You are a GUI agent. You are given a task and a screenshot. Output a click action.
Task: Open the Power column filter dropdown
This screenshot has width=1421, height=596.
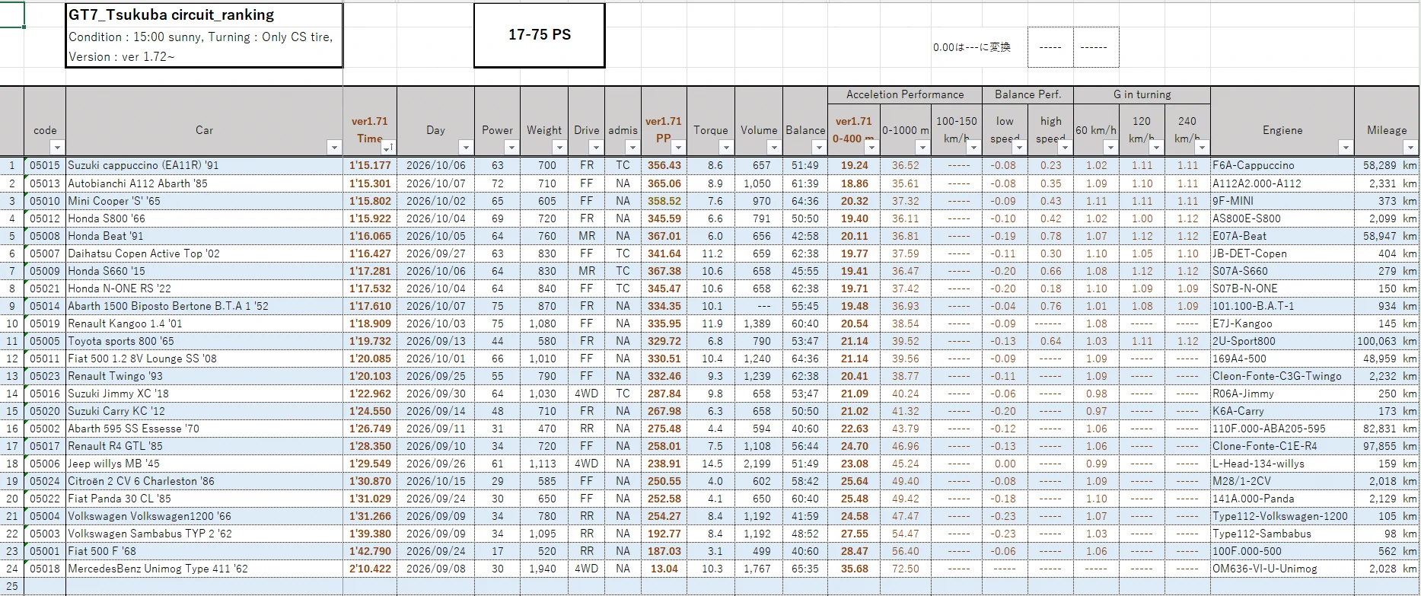tap(511, 147)
